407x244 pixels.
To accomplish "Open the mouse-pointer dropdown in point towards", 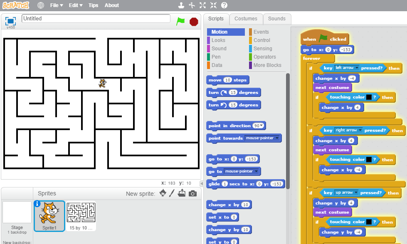I will pos(262,138).
